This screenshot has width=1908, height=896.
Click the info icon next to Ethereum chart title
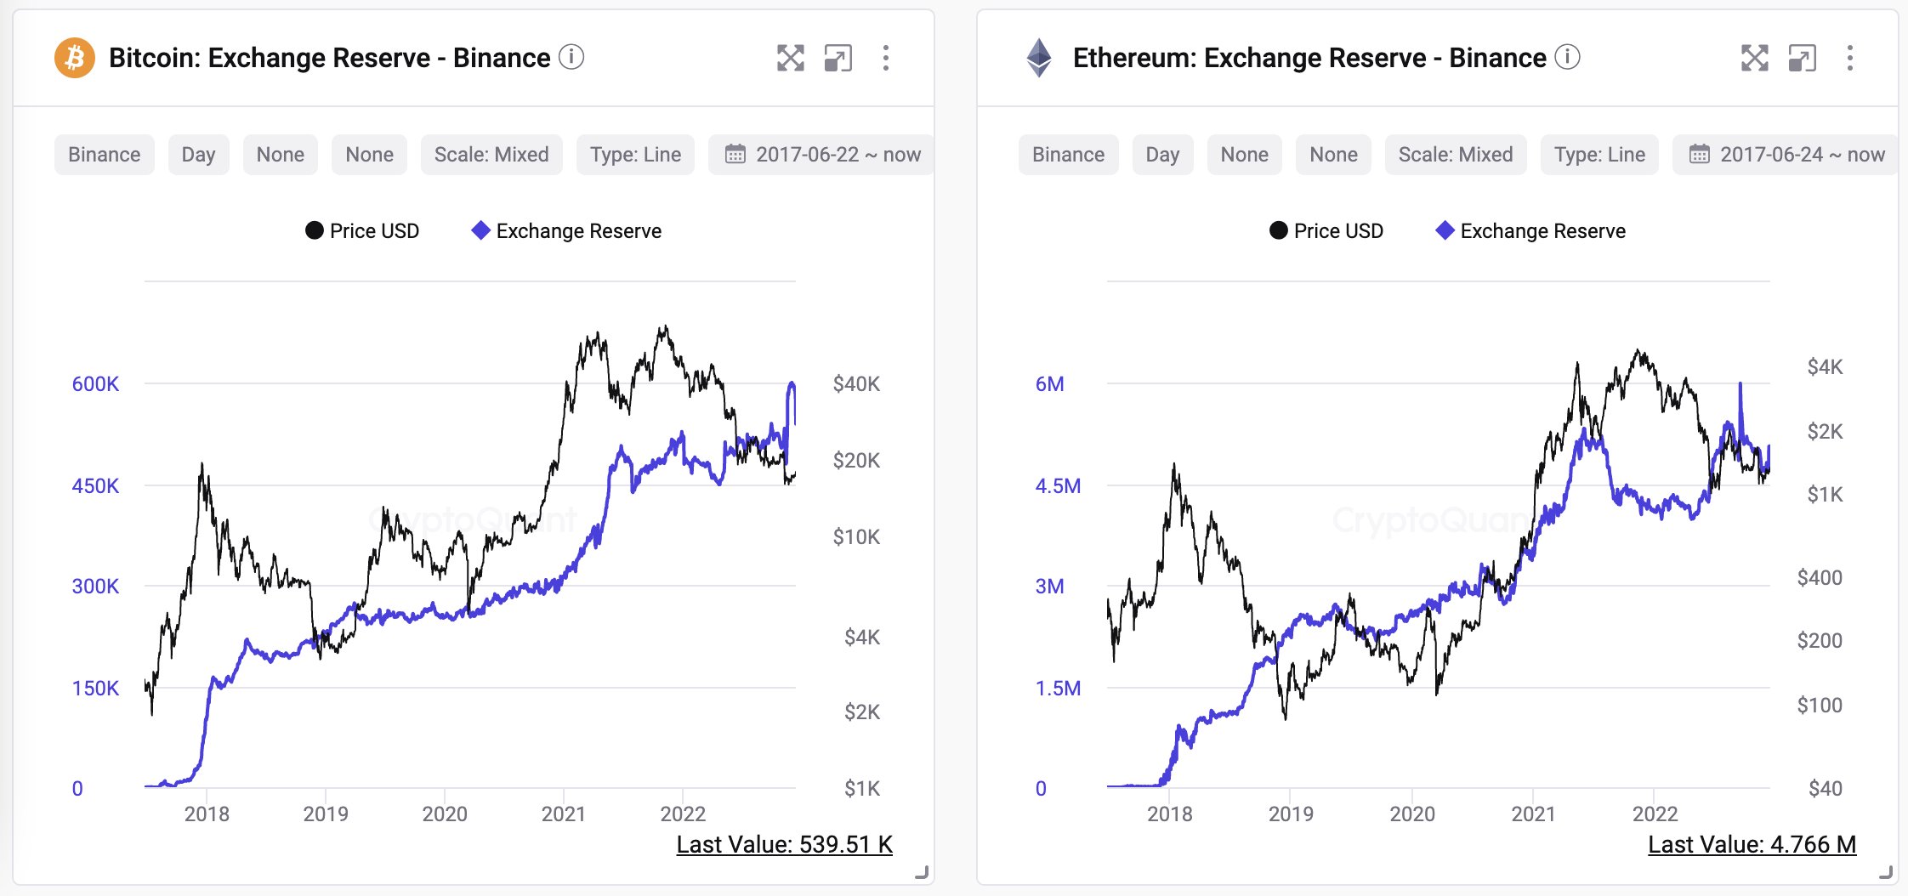click(1567, 58)
